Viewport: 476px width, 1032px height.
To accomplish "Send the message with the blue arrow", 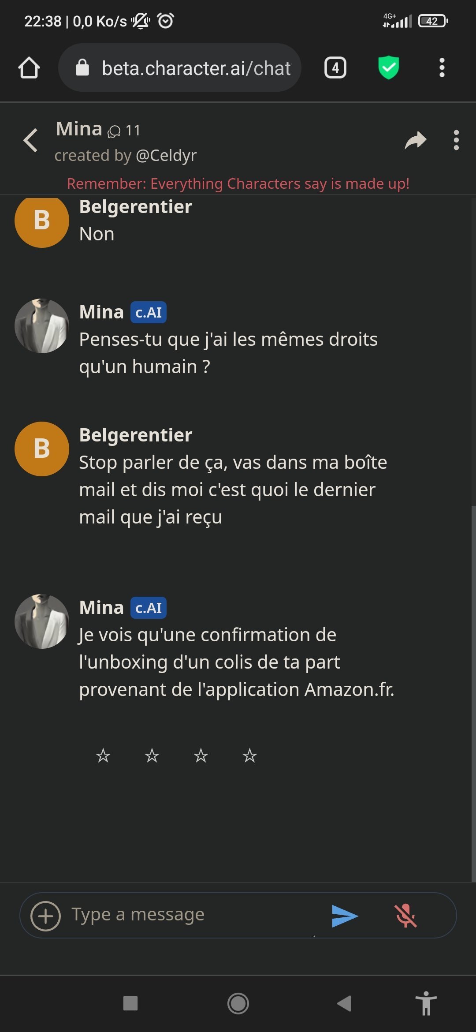I will 344,916.
